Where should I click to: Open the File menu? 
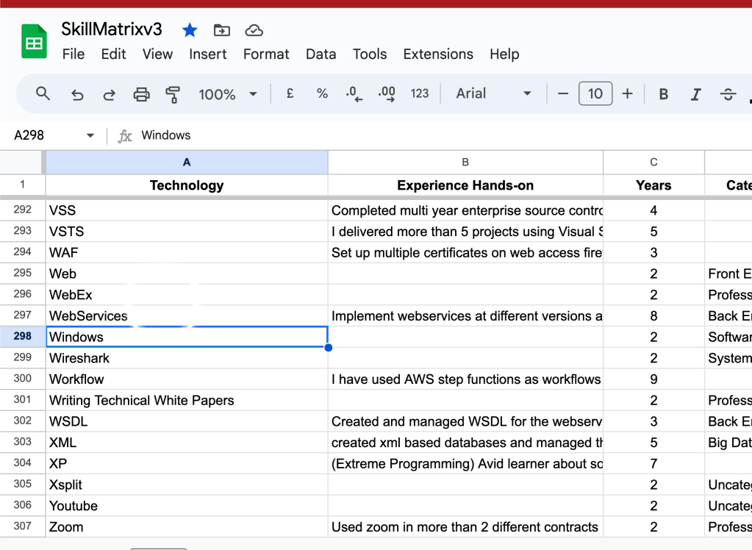click(x=74, y=54)
